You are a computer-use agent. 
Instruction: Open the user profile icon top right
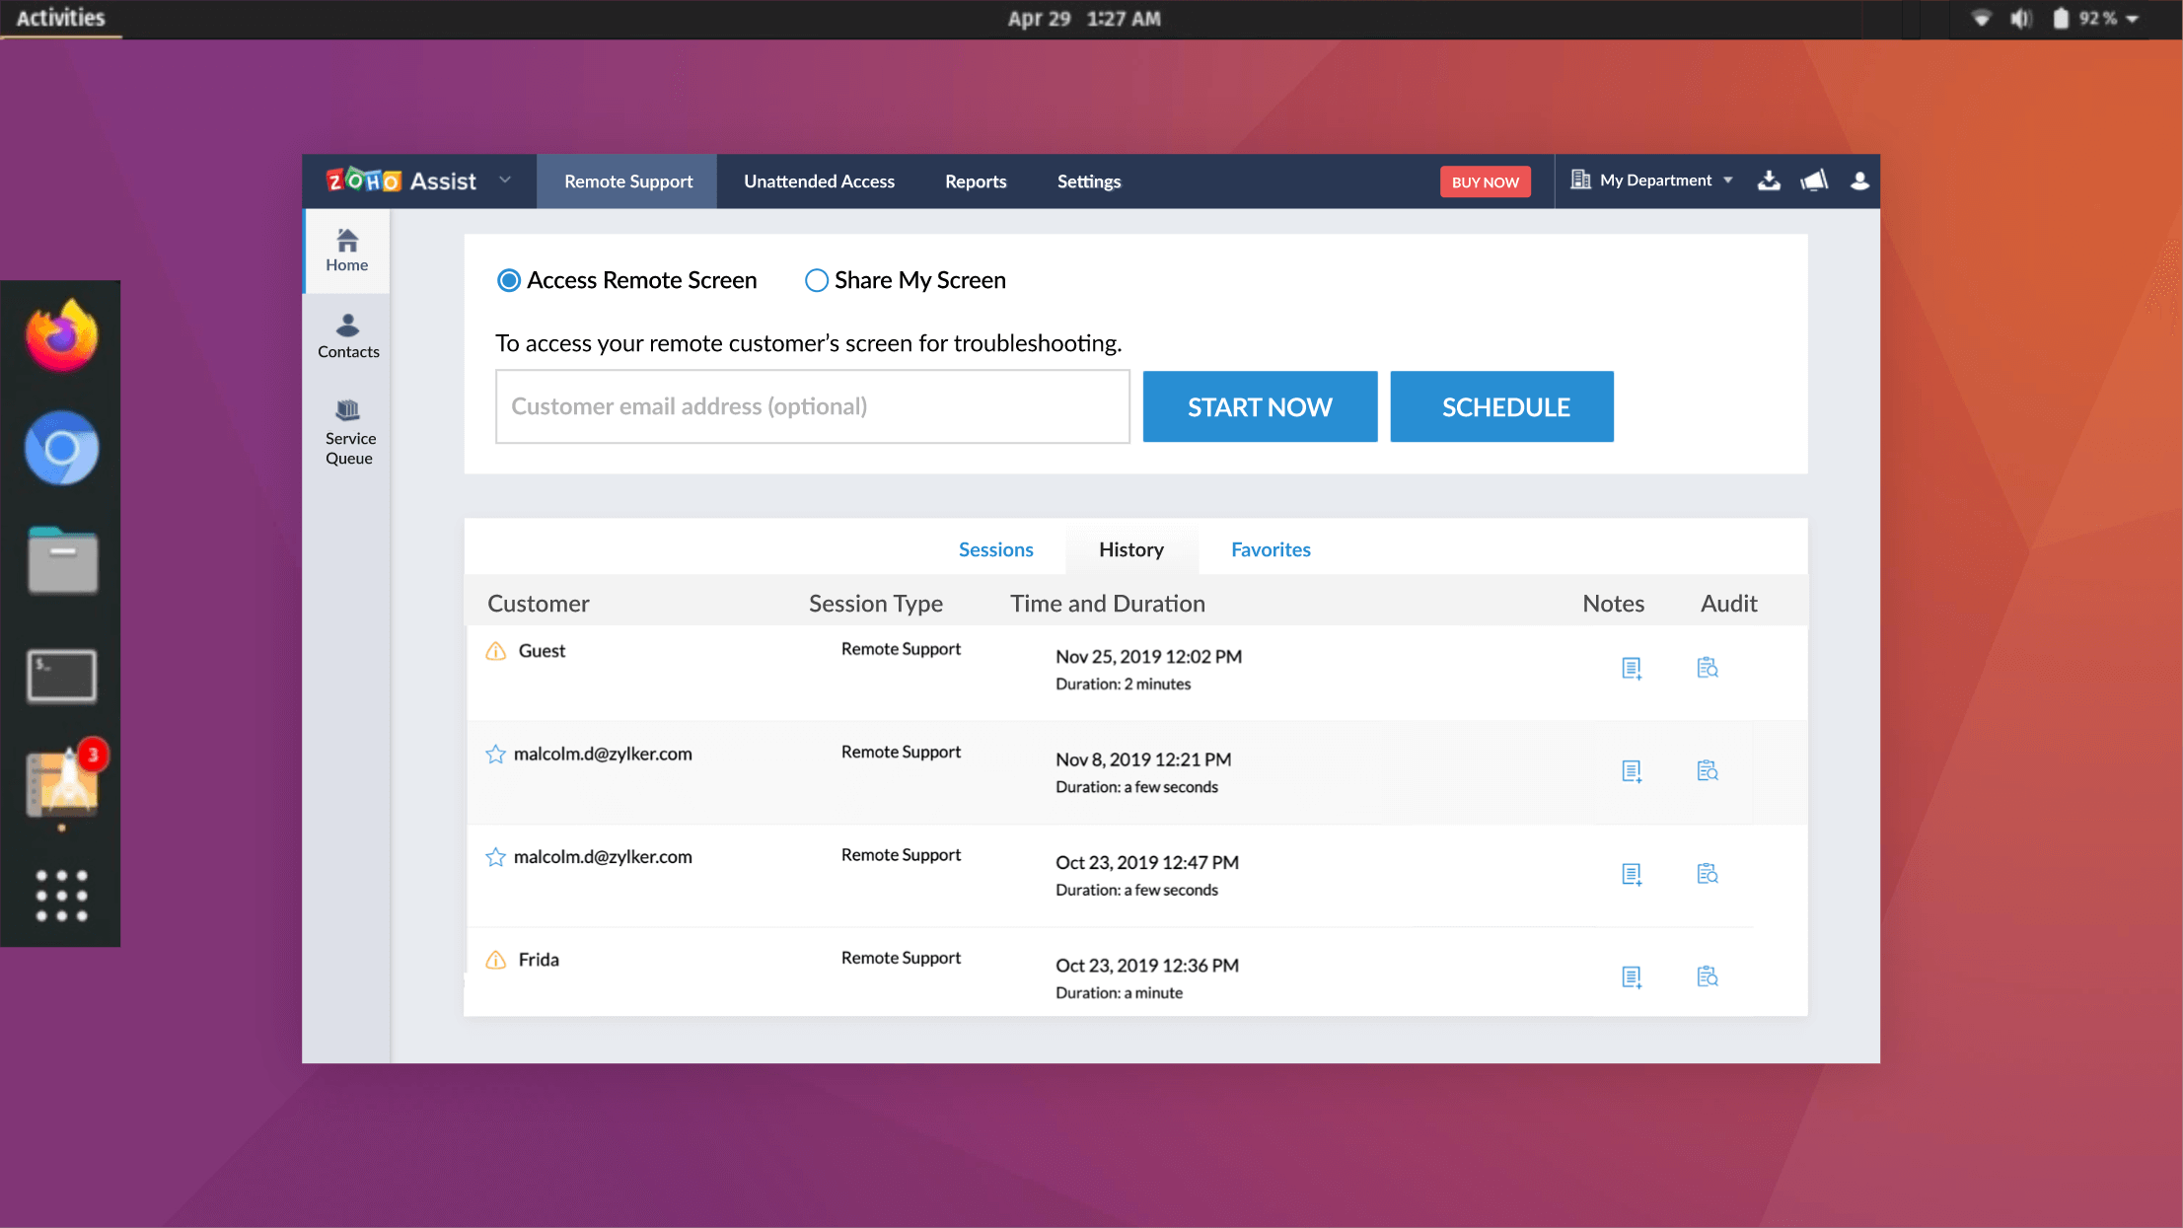click(1860, 181)
